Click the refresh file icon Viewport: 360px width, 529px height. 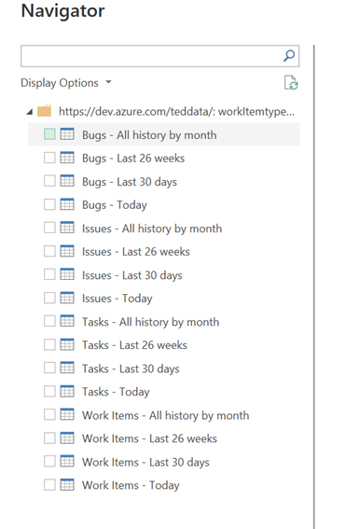point(291,83)
